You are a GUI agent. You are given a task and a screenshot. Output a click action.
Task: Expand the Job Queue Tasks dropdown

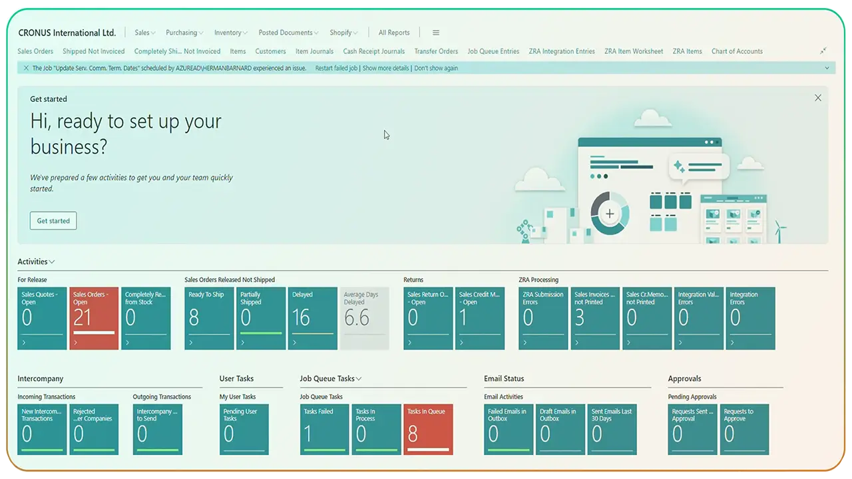pos(359,379)
